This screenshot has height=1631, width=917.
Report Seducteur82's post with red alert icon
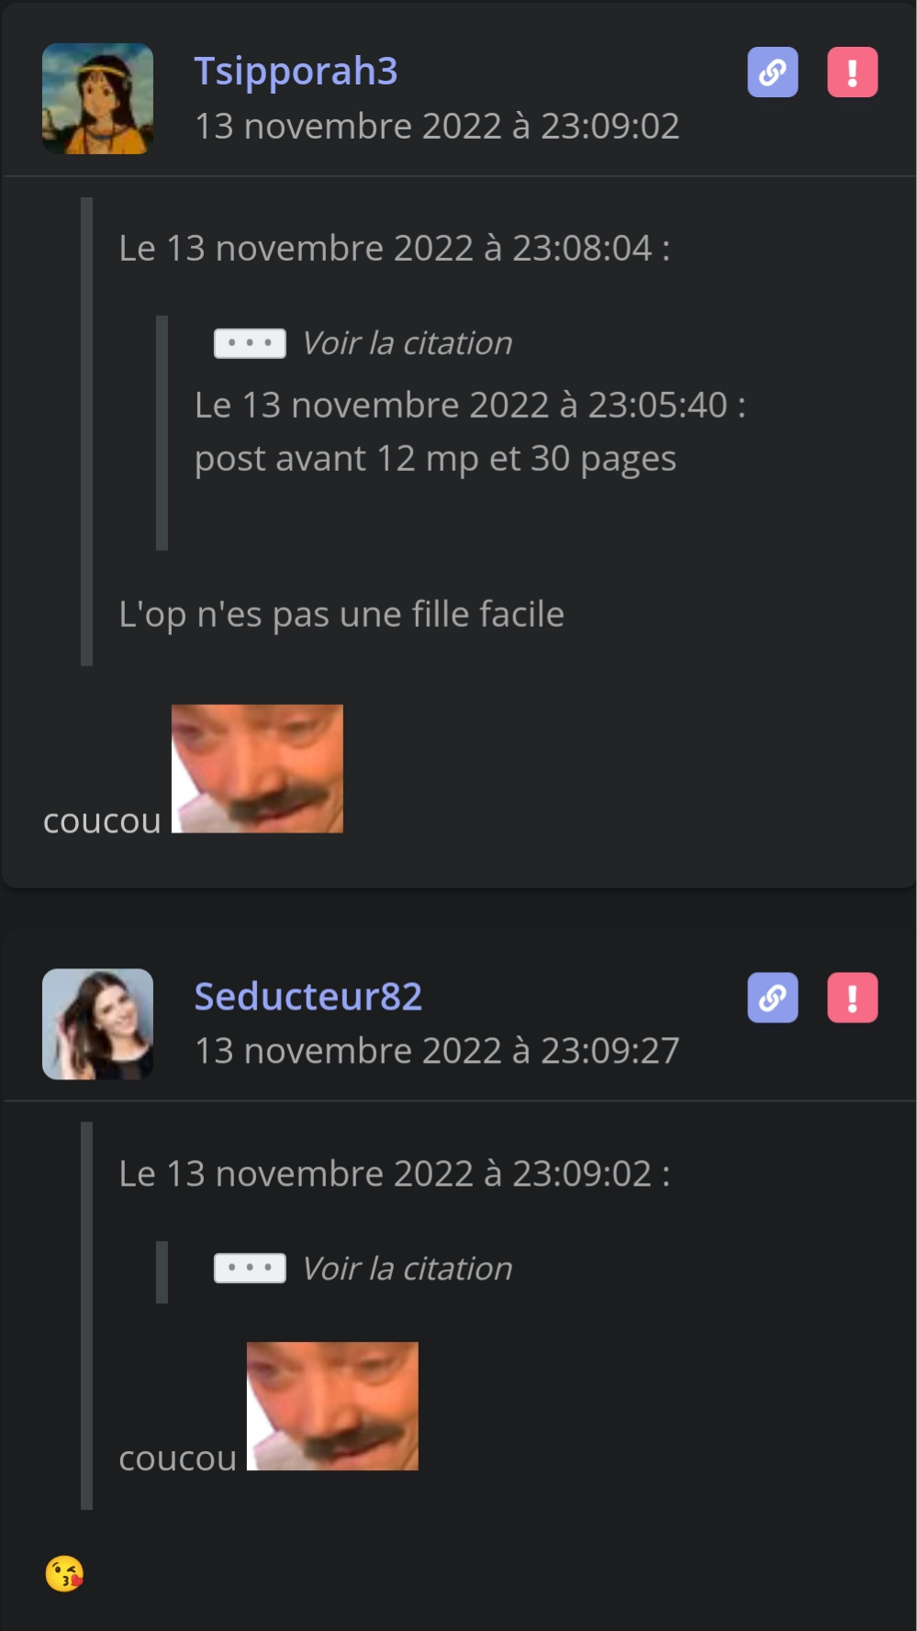pos(852,997)
